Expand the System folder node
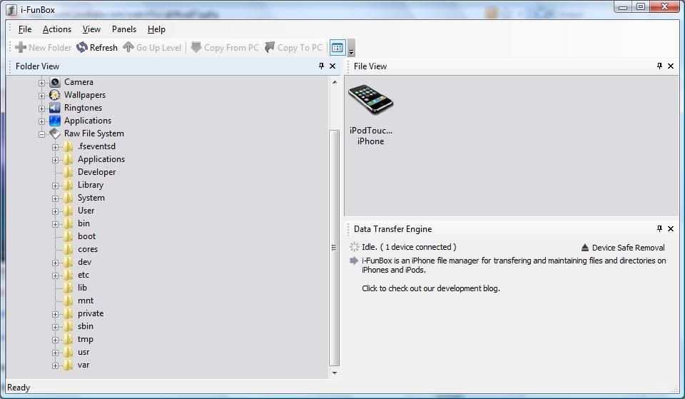 point(55,198)
